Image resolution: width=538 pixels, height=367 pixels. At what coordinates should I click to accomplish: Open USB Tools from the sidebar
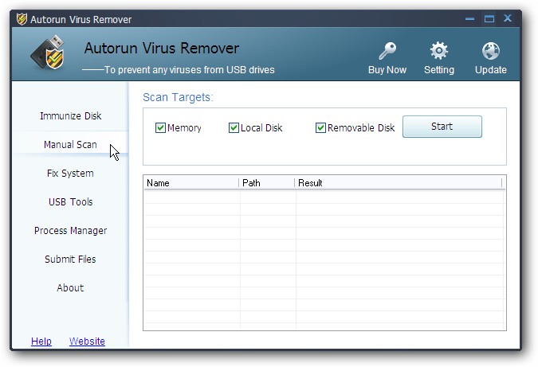point(70,202)
